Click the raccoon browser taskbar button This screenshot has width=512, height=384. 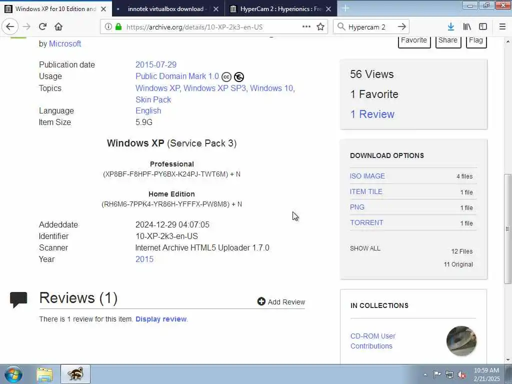[x=75, y=374]
